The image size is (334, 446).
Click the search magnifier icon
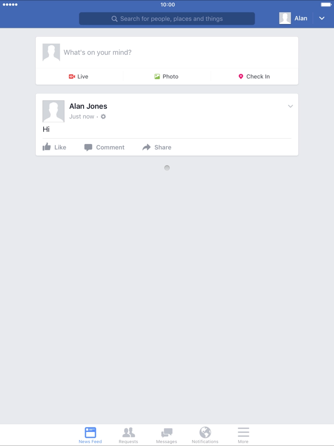pos(114,19)
